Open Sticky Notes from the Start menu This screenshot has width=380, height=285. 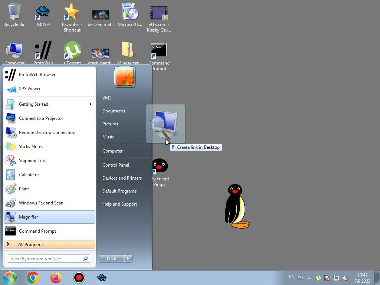pos(50,146)
